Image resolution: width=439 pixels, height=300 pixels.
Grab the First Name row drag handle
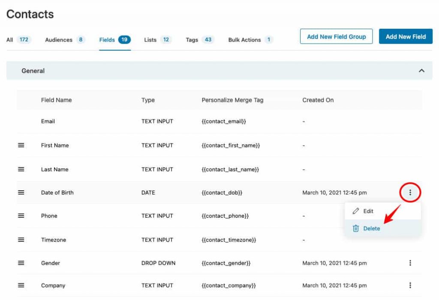point(21,145)
